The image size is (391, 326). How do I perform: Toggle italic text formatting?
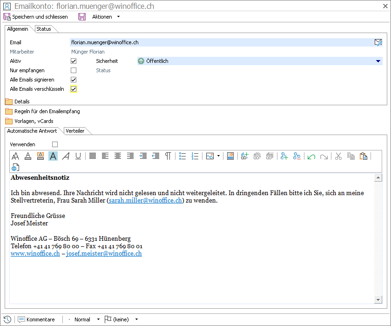(66, 156)
